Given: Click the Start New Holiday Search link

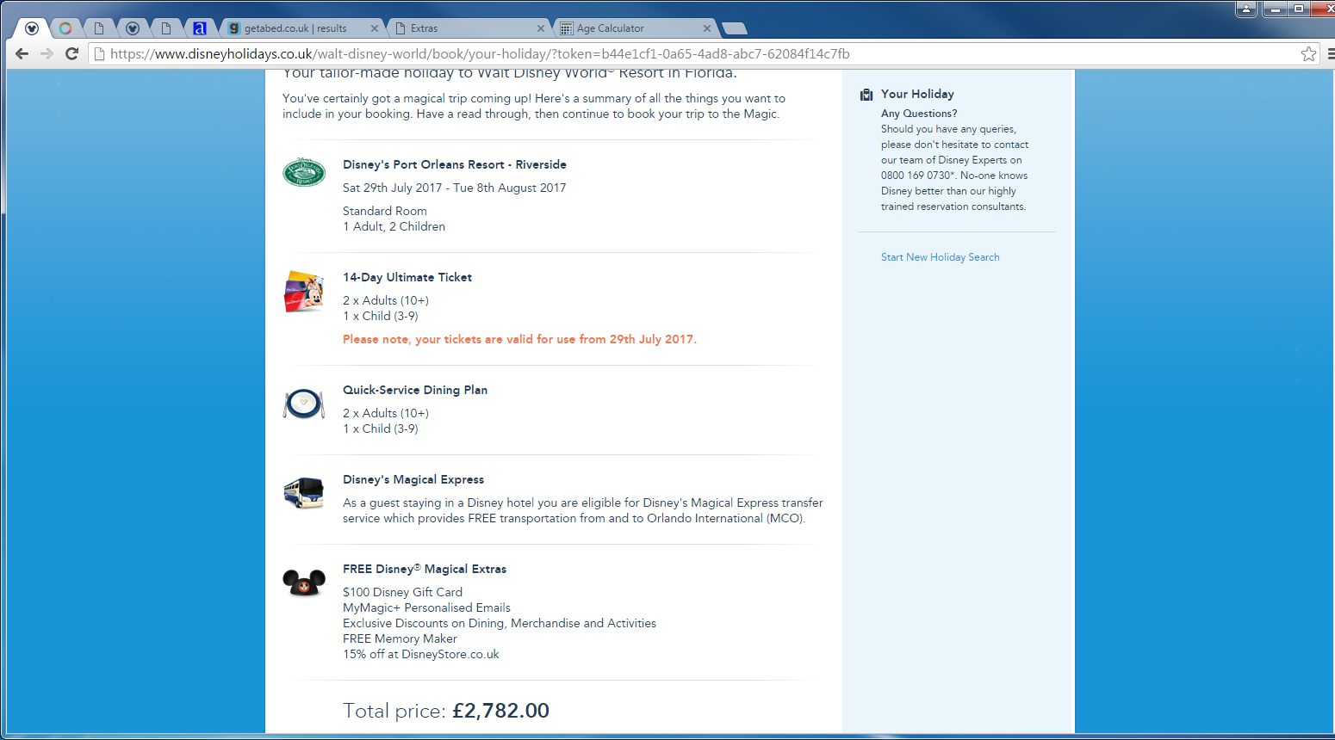Looking at the screenshot, I should pyautogui.click(x=940, y=257).
